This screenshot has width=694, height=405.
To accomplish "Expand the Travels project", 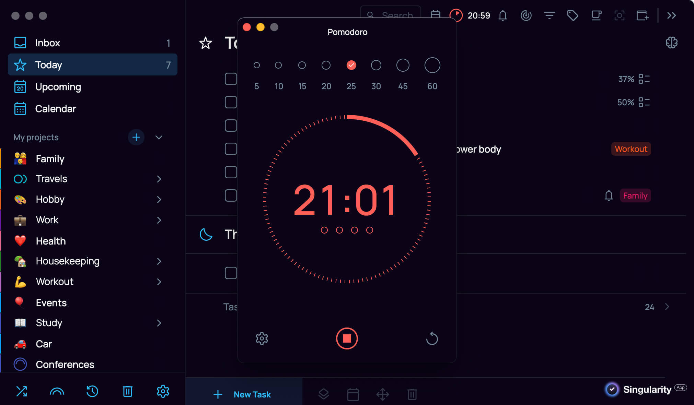I will click(159, 179).
